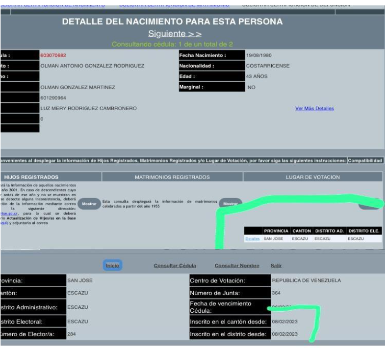Open Consultar Cédula link
The height and width of the screenshot is (348, 388).
[x=175, y=265]
